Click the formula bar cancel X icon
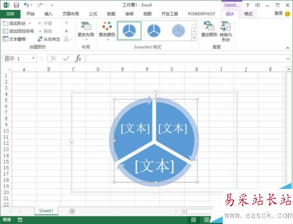 tap(53, 58)
